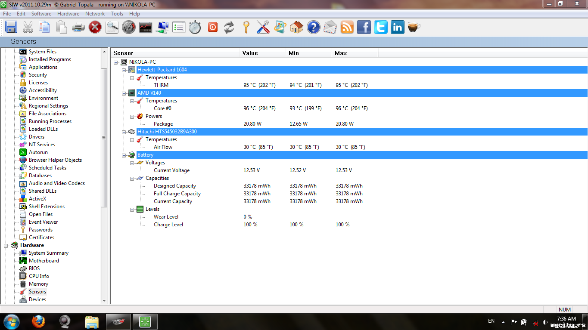Collapse the Levels node
The width and height of the screenshot is (588, 330).
point(132,209)
